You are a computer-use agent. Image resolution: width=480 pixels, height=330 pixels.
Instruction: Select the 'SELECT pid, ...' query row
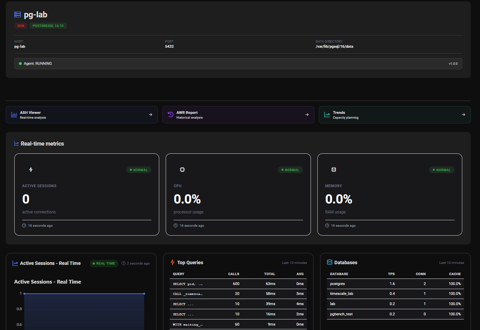click(238, 284)
